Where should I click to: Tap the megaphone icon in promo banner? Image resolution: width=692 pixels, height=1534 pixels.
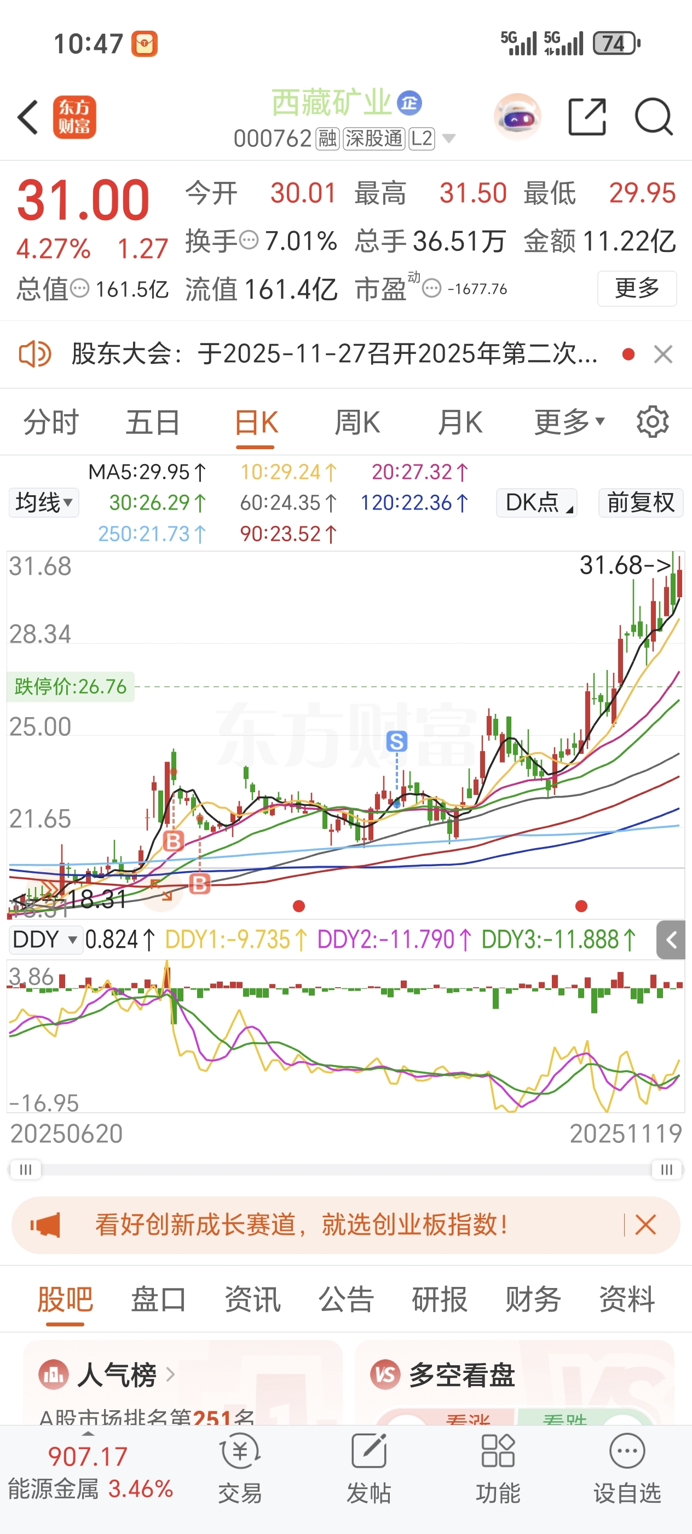pos(46,1225)
